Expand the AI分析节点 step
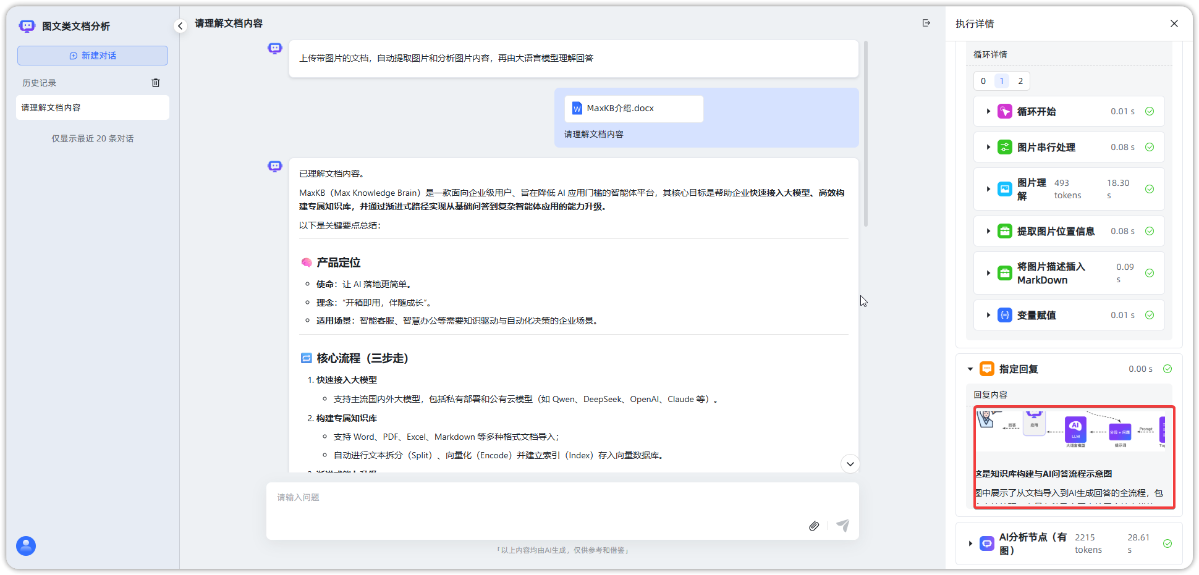 [970, 544]
